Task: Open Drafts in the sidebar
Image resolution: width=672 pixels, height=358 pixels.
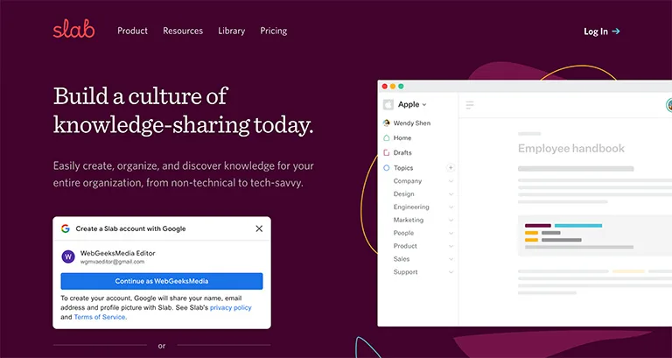Action: click(402, 152)
